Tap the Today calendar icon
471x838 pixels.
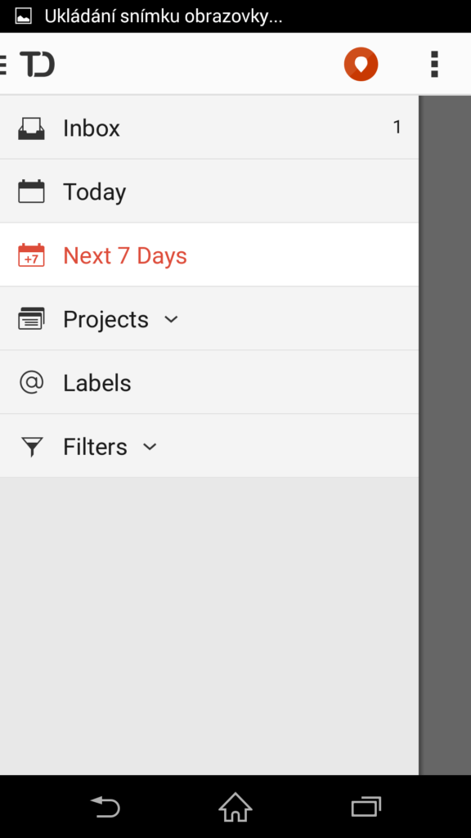click(31, 191)
